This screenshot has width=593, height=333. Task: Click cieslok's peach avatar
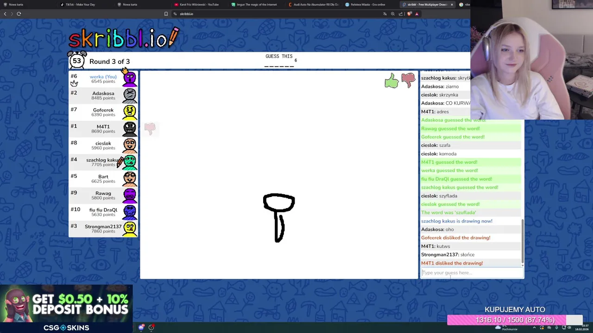130,145
